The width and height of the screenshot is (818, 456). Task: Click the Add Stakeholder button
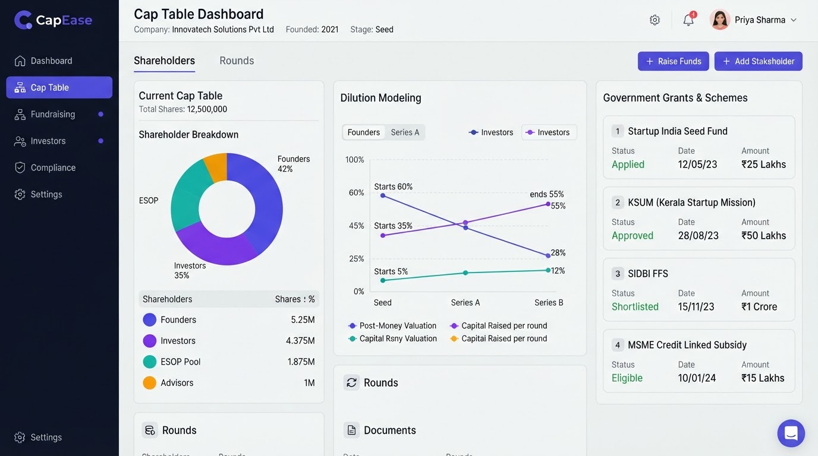pos(759,61)
